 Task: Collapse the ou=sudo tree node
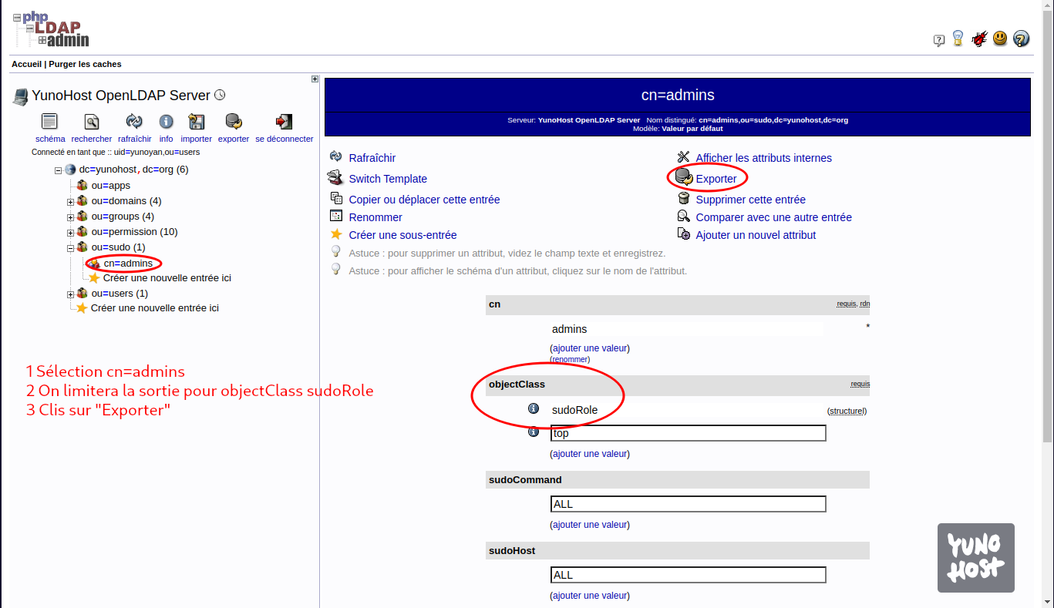pyautogui.click(x=70, y=248)
